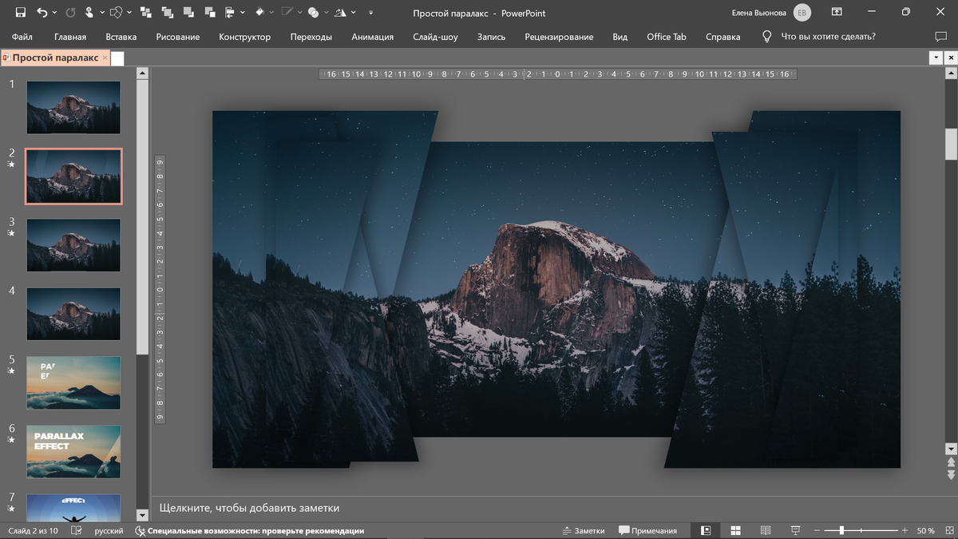
Task: Click the ribbon display options icon
Action: (x=837, y=13)
